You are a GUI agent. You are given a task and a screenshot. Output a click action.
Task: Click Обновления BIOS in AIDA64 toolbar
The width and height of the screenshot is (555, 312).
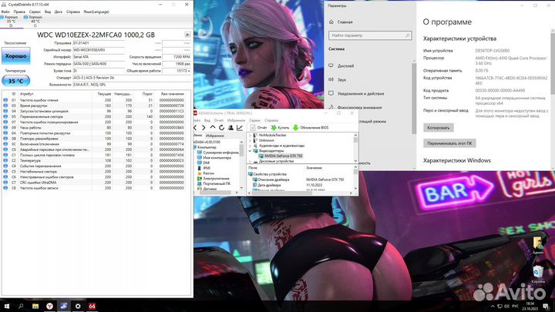[311, 127]
